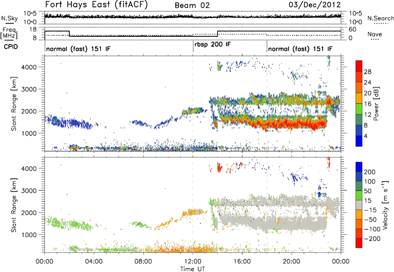
Task: Click the blue swatch of Power colorbar
Action: 359,141
